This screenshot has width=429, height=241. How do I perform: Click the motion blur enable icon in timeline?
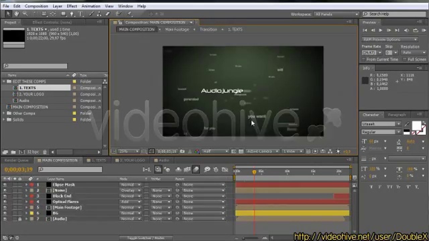(196, 169)
